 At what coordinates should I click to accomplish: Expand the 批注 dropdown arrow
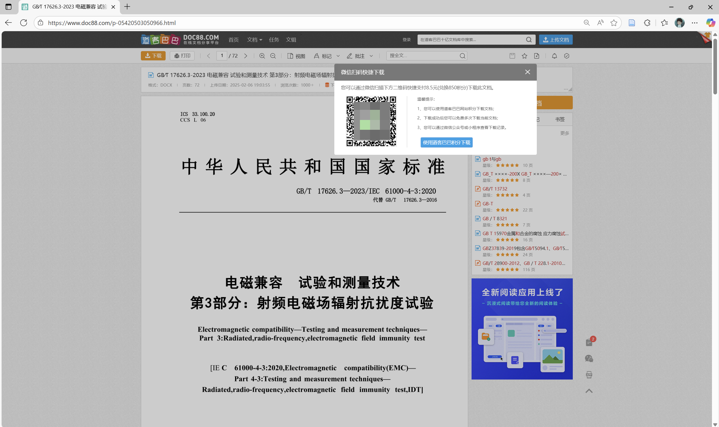pos(371,56)
